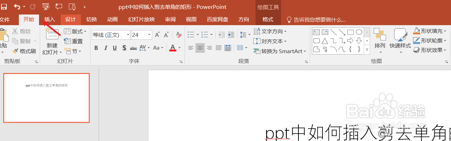Open font color dropdown arrow
Screen dimensions: 451x141
(180, 48)
